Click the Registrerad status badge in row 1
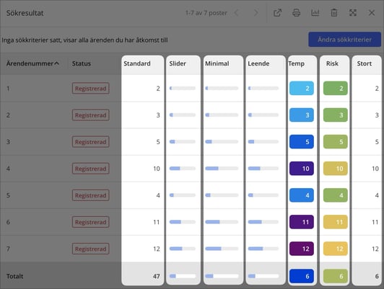Image resolution: width=384 pixels, height=289 pixels. click(x=91, y=88)
